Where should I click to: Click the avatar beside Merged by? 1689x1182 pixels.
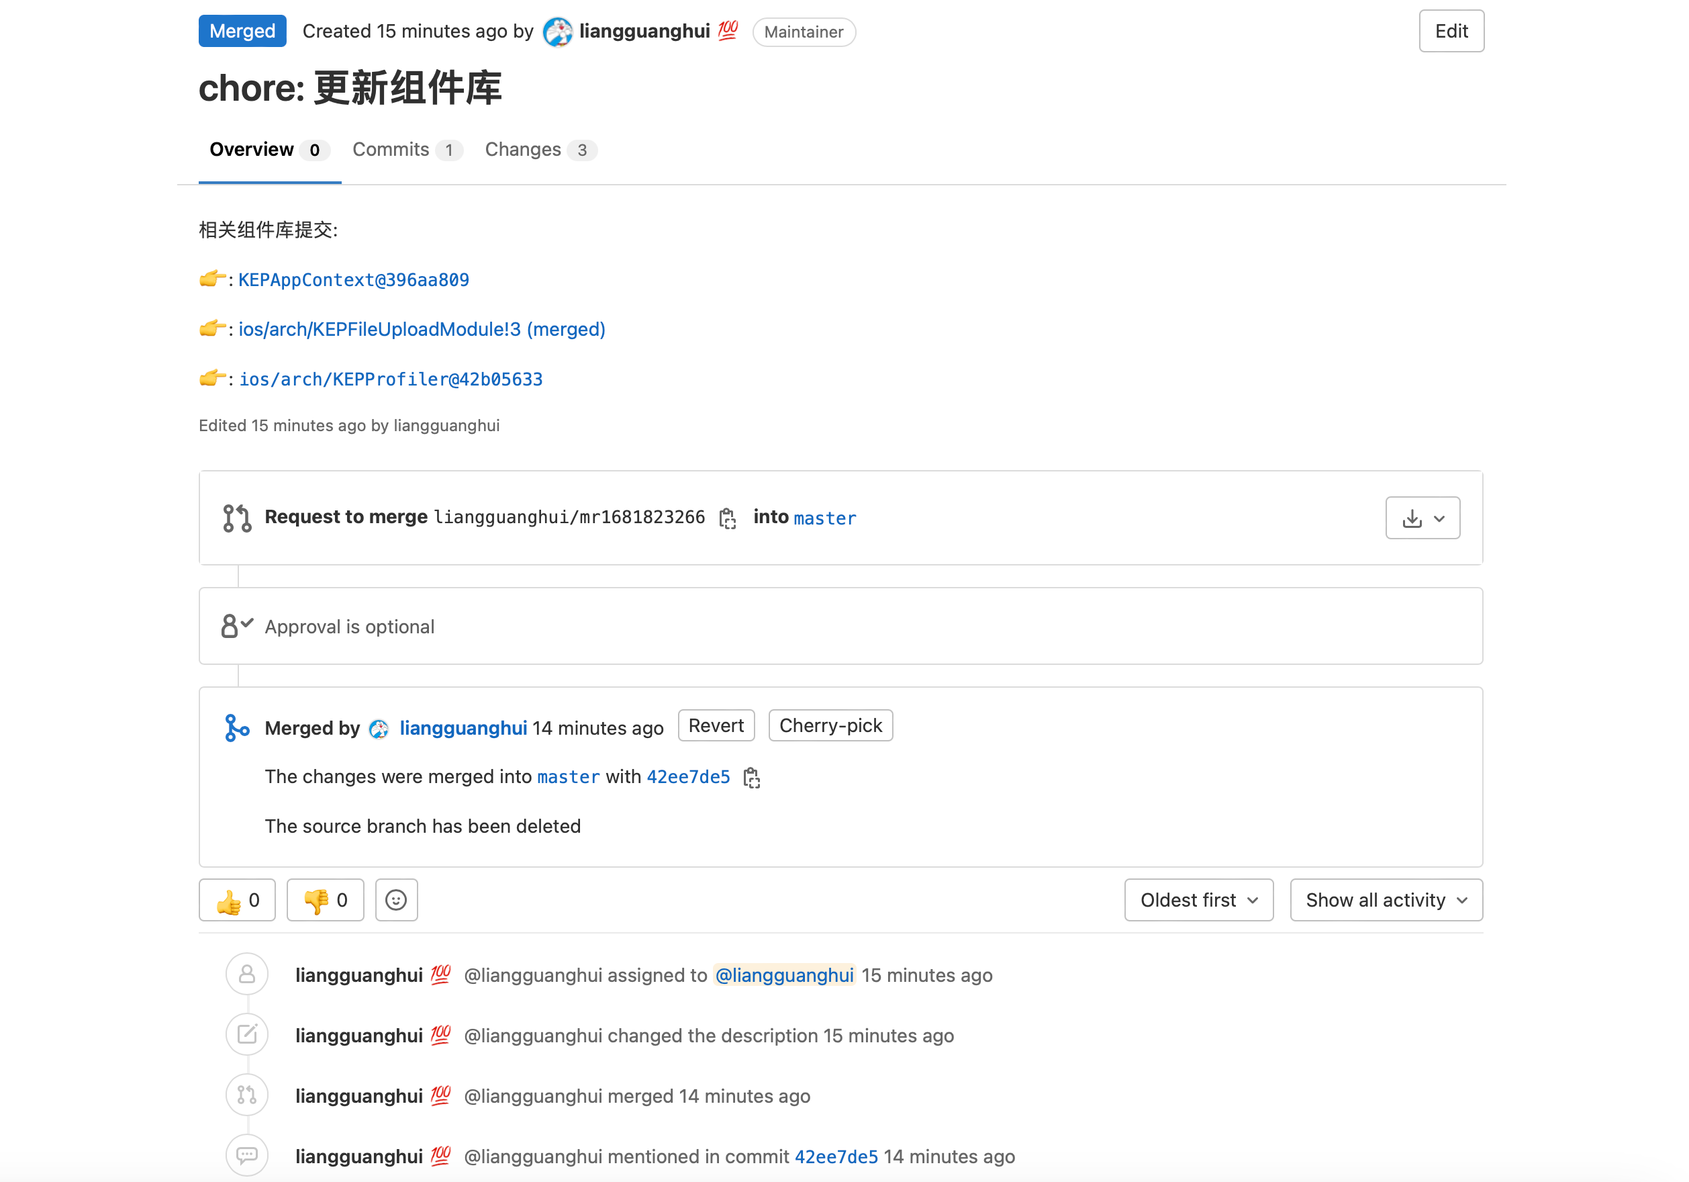pos(379,729)
